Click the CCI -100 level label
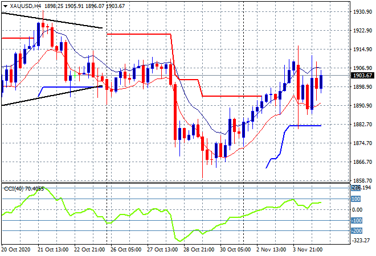376x256 pixels. coord(357,220)
